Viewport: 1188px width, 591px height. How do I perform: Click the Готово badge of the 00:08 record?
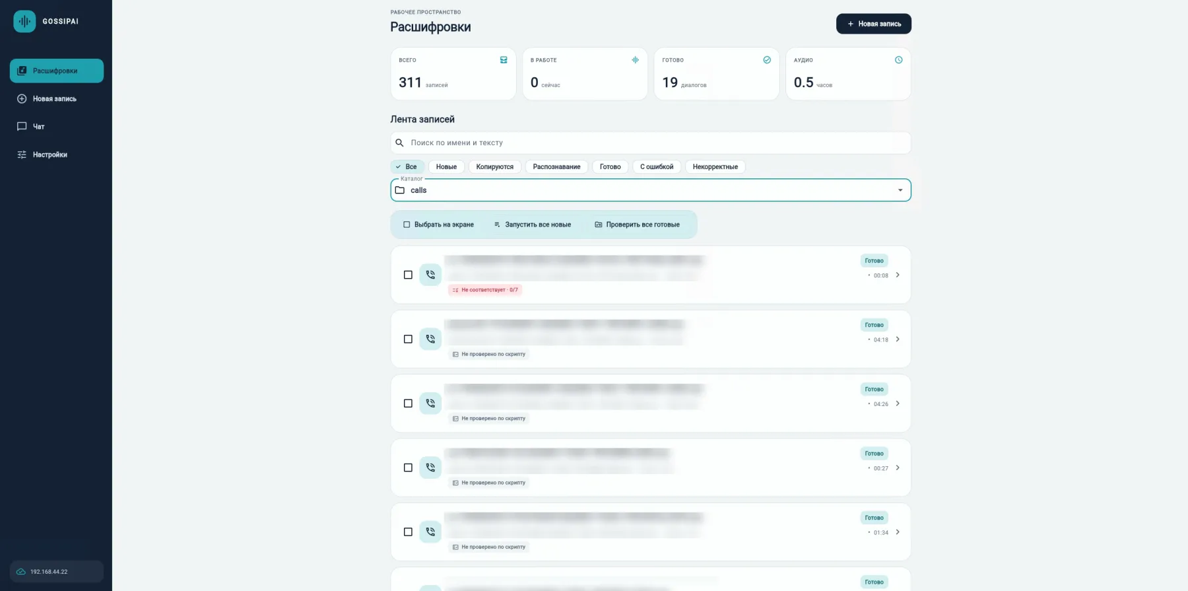pyautogui.click(x=874, y=261)
